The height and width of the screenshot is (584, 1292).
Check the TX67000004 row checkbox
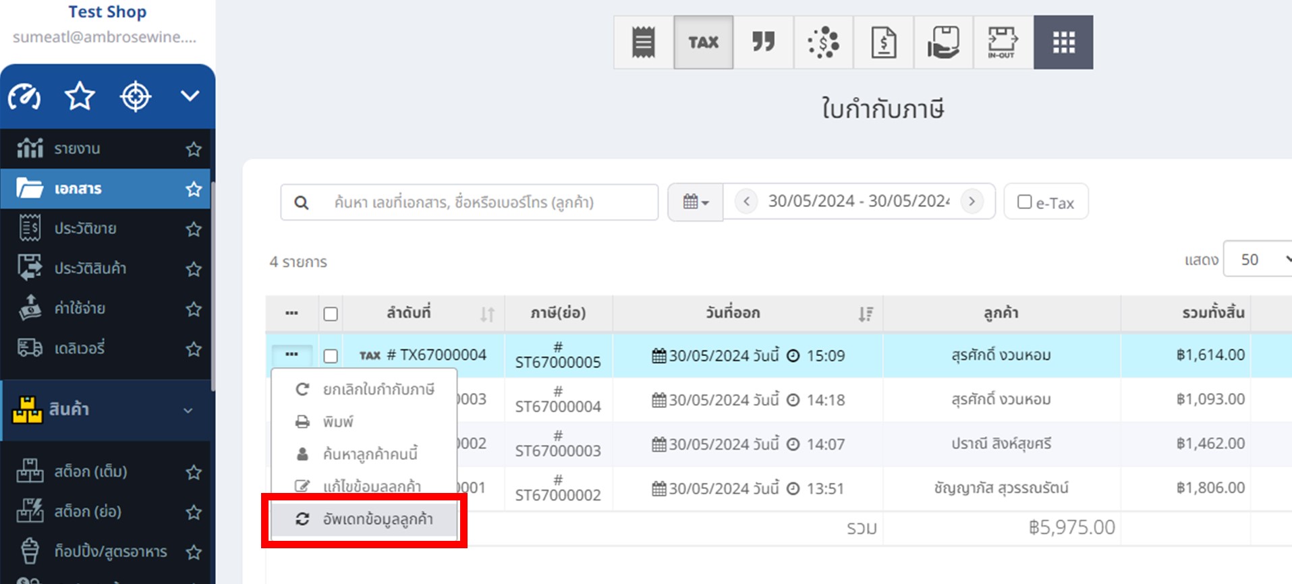click(331, 356)
